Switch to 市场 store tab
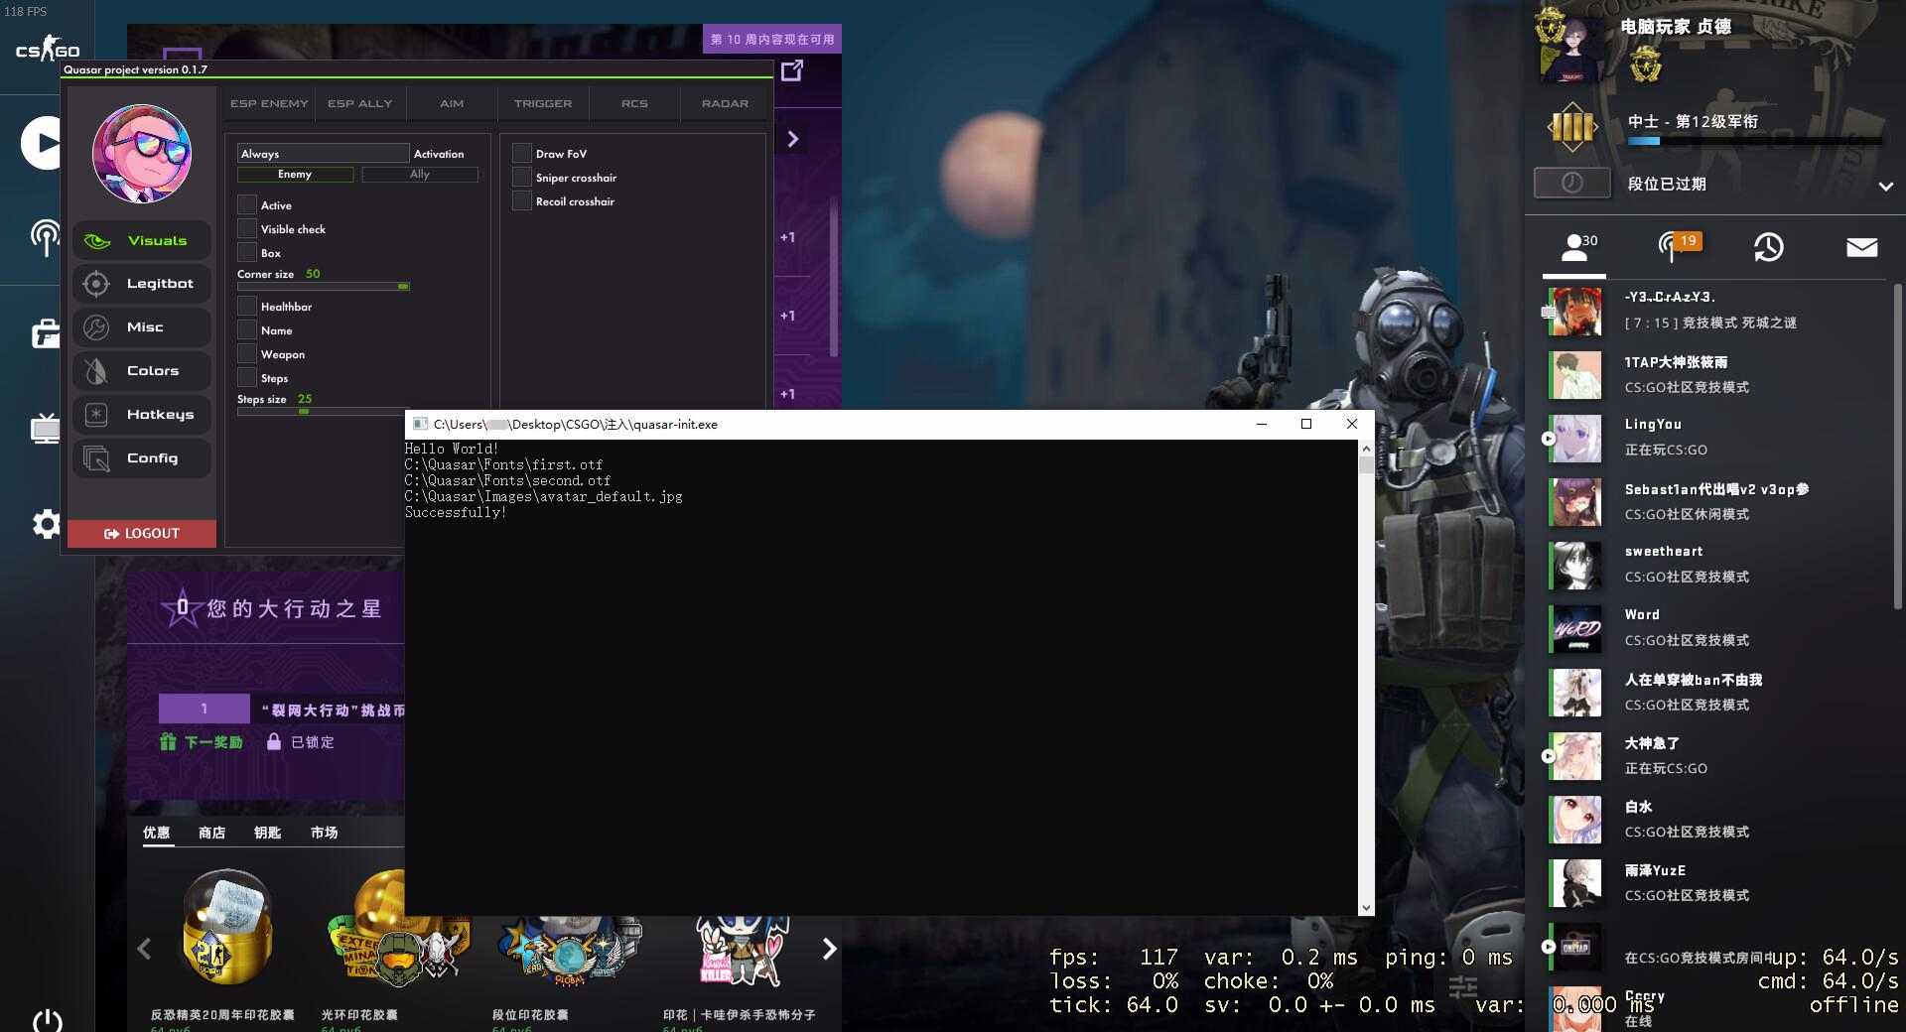The height and width of the screenshot is (1032, 1906). (324, 833)
